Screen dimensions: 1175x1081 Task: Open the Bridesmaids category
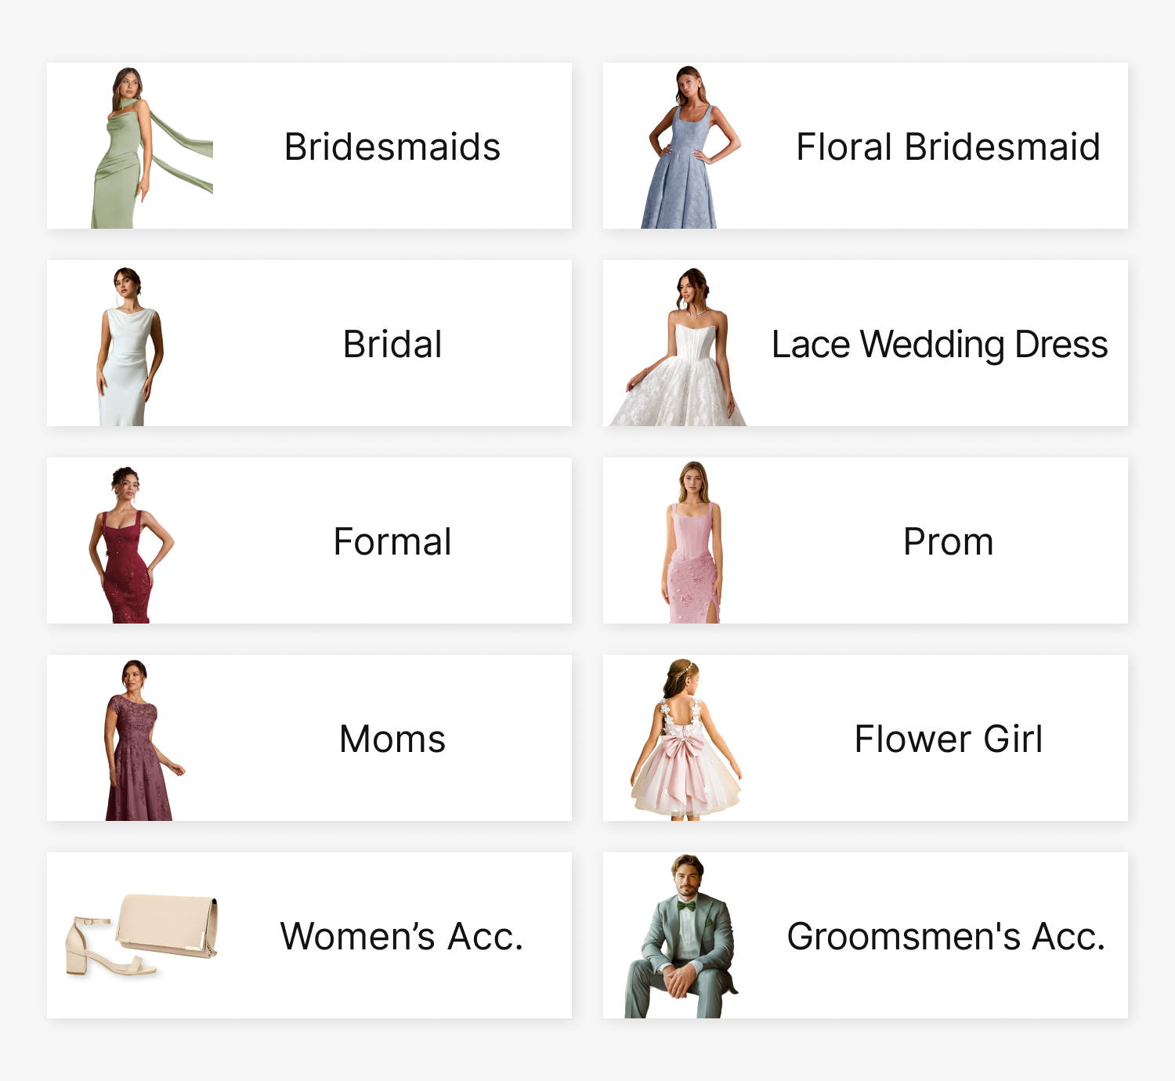(392, 146)
